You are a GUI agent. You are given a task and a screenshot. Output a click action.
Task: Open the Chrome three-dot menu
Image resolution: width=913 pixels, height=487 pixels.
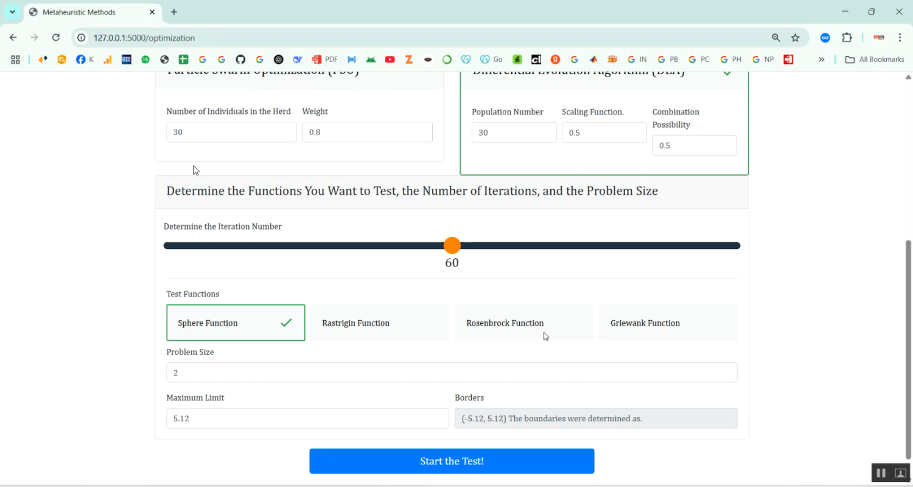tap(900, 38)
